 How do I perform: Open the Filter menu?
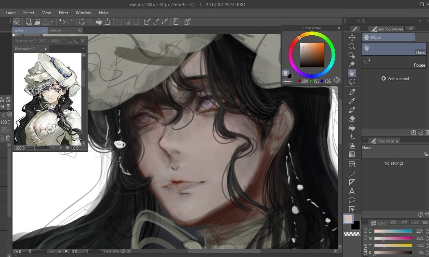coord(64,12)
